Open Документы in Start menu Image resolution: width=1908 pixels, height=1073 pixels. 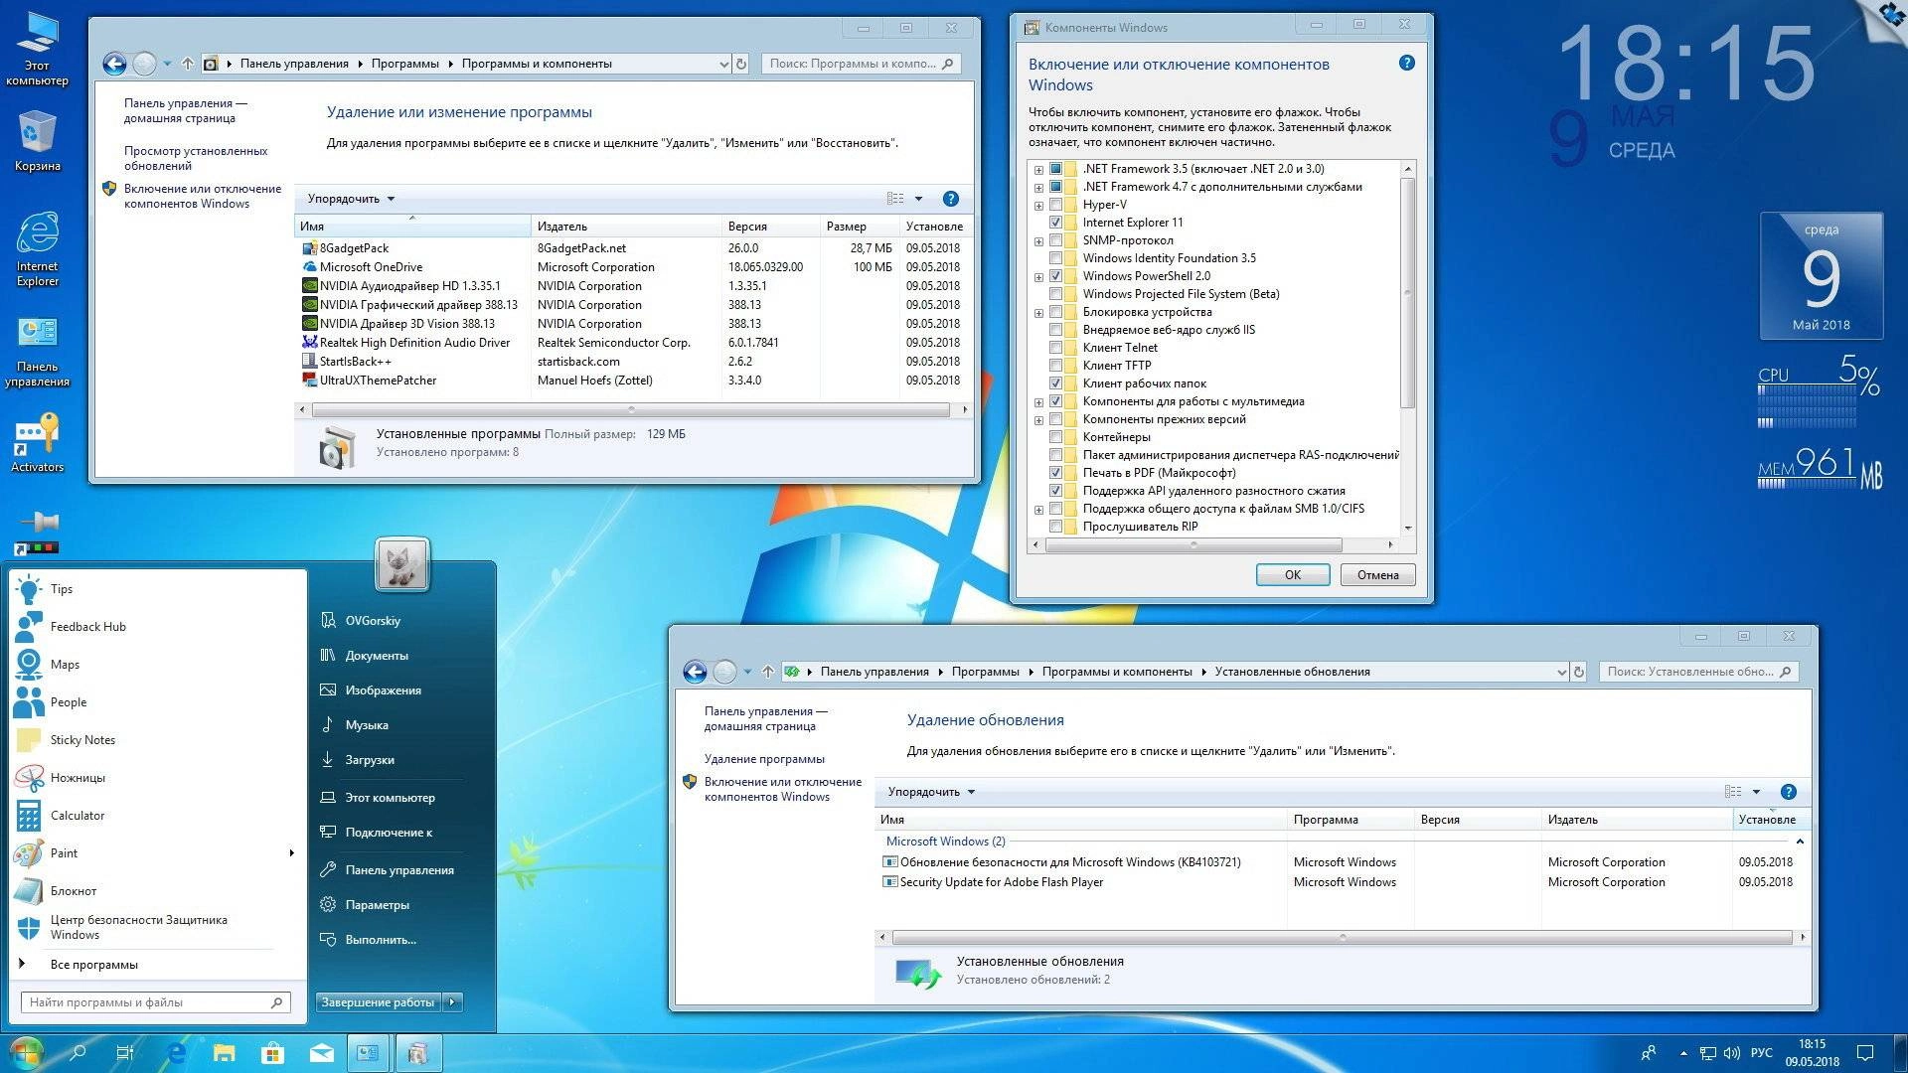click(x=377, y=656)
